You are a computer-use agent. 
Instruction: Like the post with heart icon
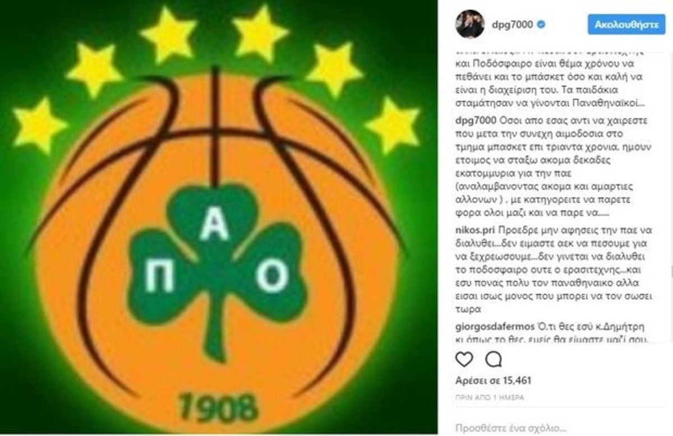[x=463, y=359]
